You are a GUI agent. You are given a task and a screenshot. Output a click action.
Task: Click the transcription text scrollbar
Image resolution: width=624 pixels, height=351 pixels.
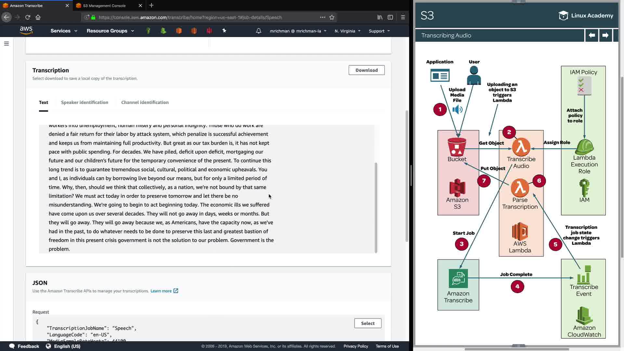click(x=376, y=207)
